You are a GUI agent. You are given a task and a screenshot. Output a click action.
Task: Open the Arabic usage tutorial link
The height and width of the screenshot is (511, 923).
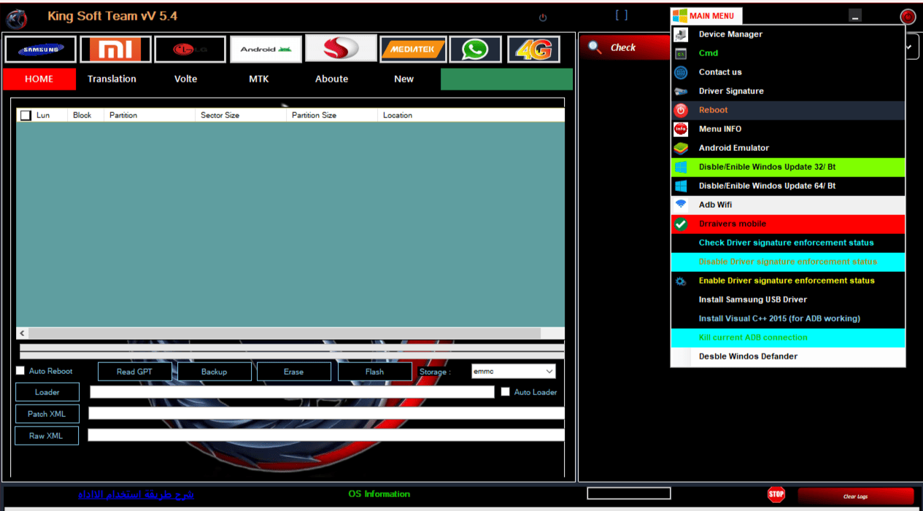click(136, 494)
